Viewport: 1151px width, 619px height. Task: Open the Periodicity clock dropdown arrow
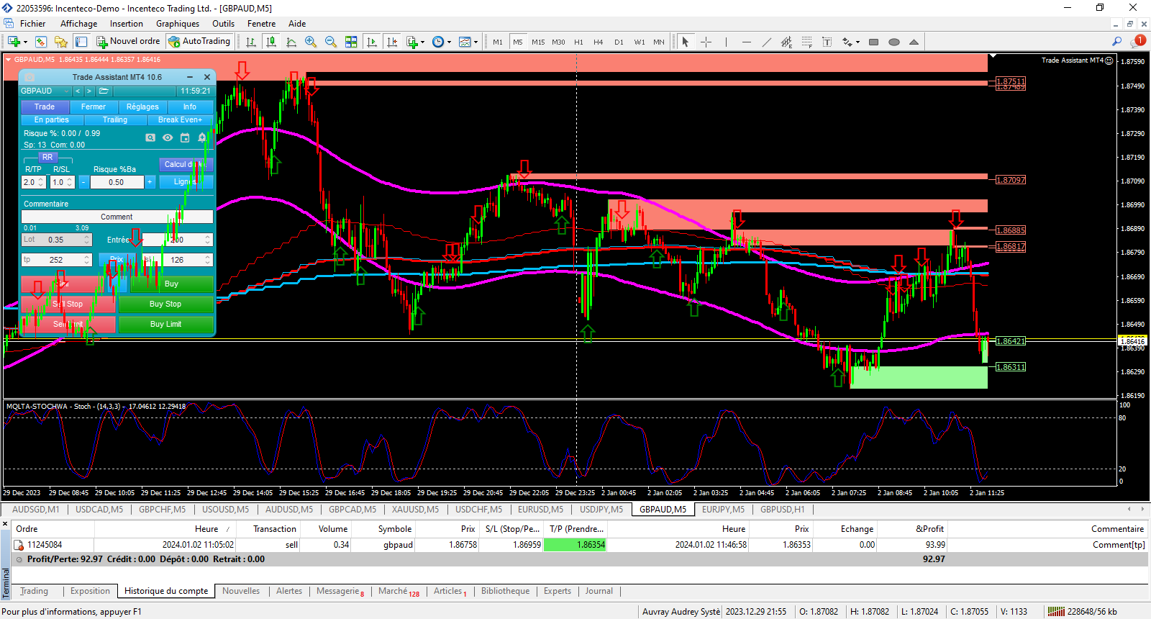[x=449, y=42]
